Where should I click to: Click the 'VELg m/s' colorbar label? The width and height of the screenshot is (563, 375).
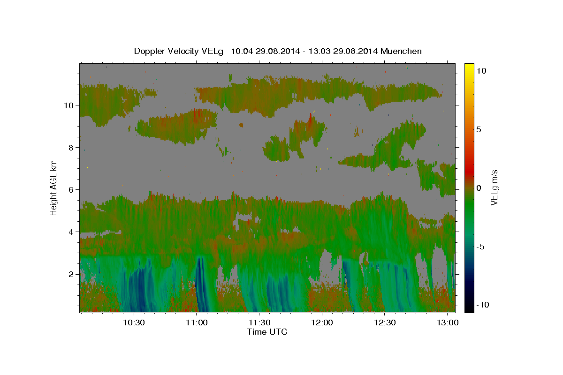495,187
